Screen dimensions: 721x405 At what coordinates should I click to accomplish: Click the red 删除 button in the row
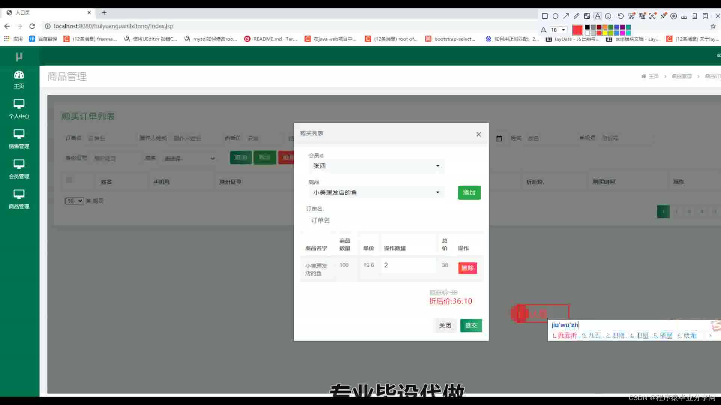467,268
